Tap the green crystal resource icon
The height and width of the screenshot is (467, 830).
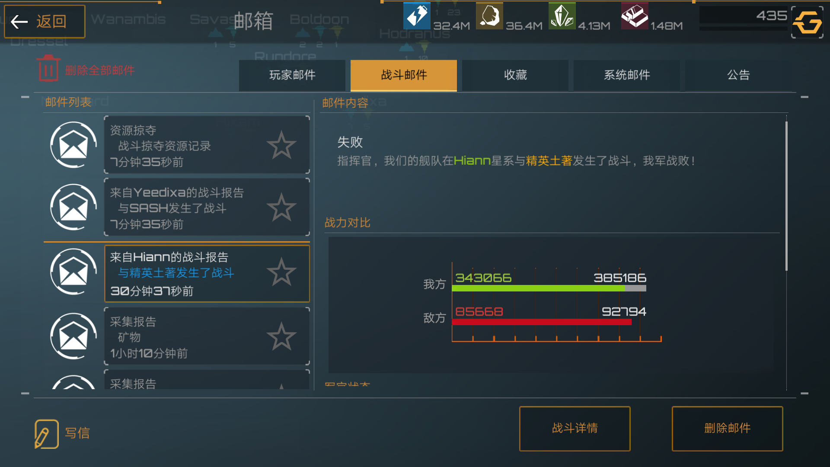click(x=562, y=16)
